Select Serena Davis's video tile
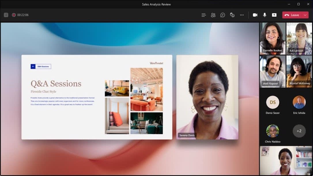This screenshot has width=313, height=176. 208,97
